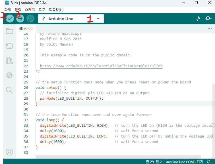Minimize the Arduino IDE window
Viewport: 215px width, 164px height.
tap(183, 3)
